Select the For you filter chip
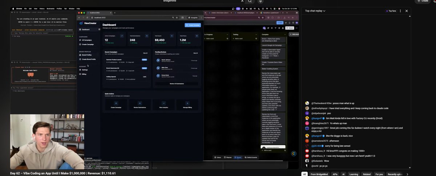Screen dimensions: 436x176 (379, 174)
